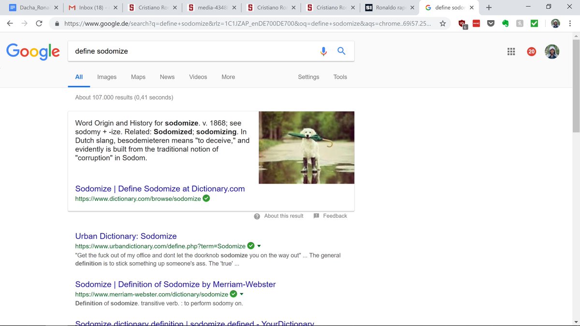Open the uBlock Origin extension icon
This screenshot has width=580, height=326.
point(463,23)
